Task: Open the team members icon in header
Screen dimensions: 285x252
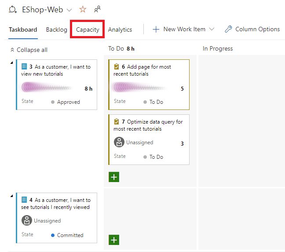Action: [x=97, y=9]
